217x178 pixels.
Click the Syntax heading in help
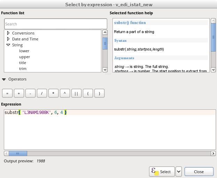pyautogui.click(x=121, y=40)
